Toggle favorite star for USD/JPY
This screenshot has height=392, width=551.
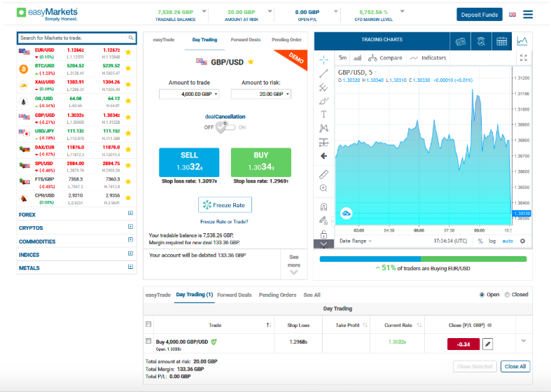[x=128, y=133]
